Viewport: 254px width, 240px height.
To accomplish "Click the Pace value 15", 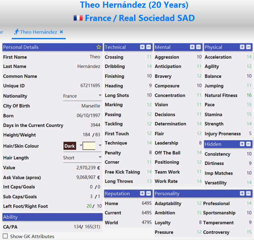I will pos(249,105).
